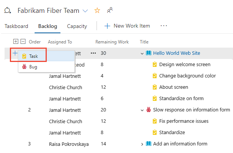Switch to the Taskboard tab
Viewport: 233px width, 153px height.
click(x=16, y=26)
